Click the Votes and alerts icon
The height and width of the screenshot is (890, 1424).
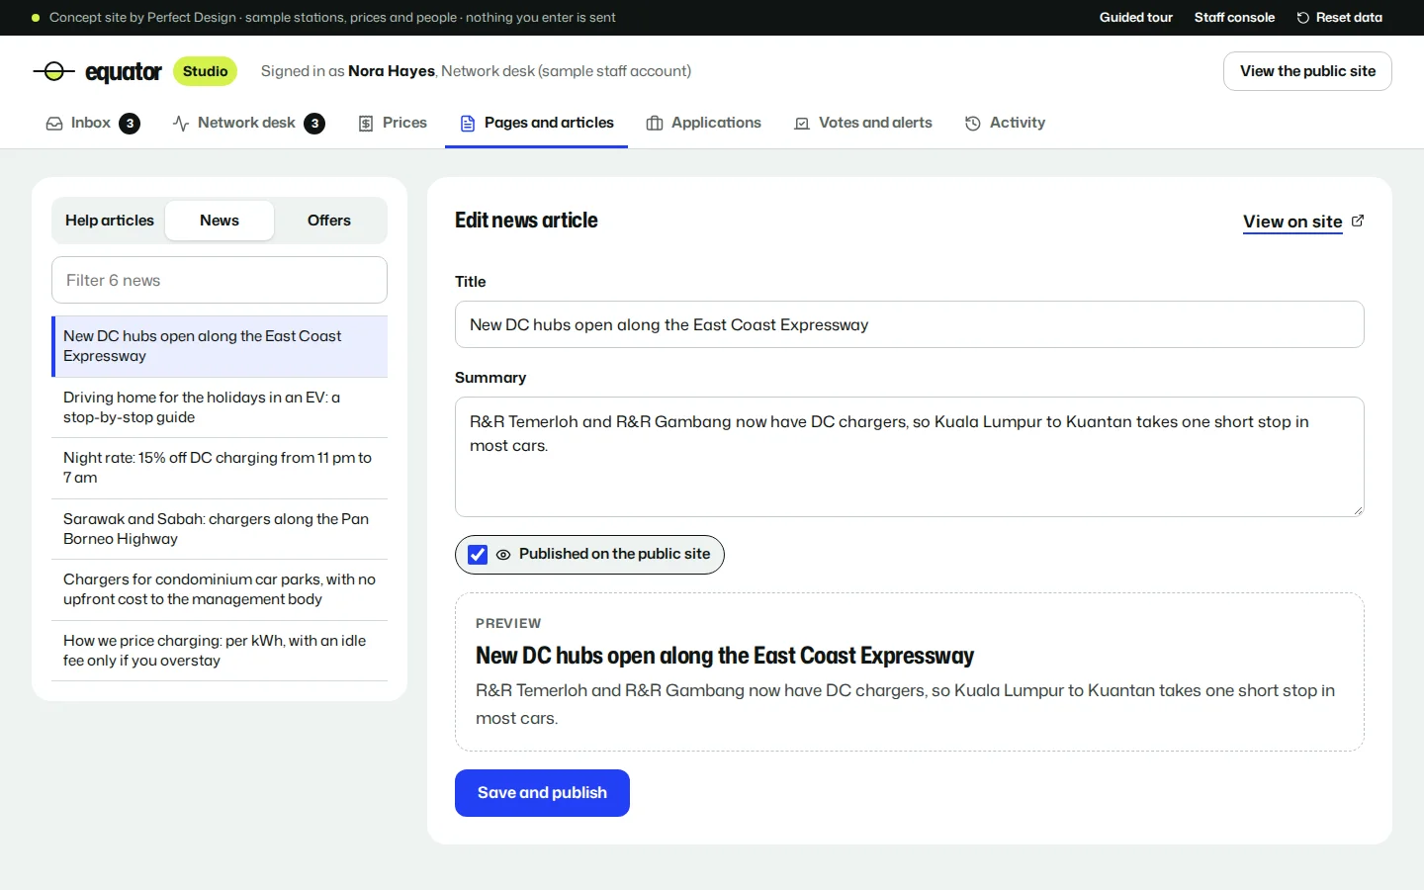(802, 124)
